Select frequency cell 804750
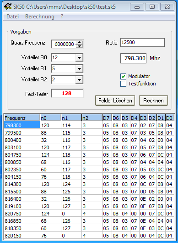This screenshot has height=243, width=178. [22, 155]
